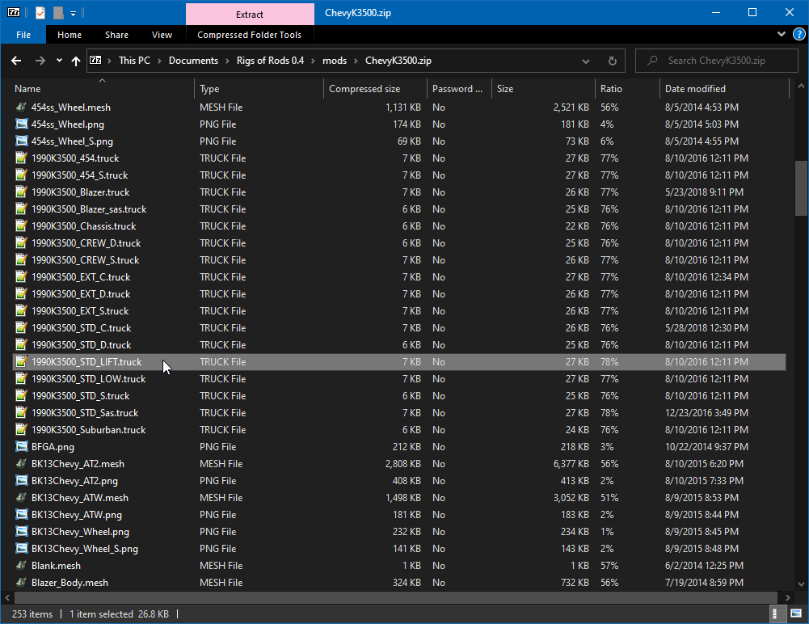Screen dimensions: 809x624
Task: Click the 1990K3500_454.truck file icon
Action: (x=21, y=158)
